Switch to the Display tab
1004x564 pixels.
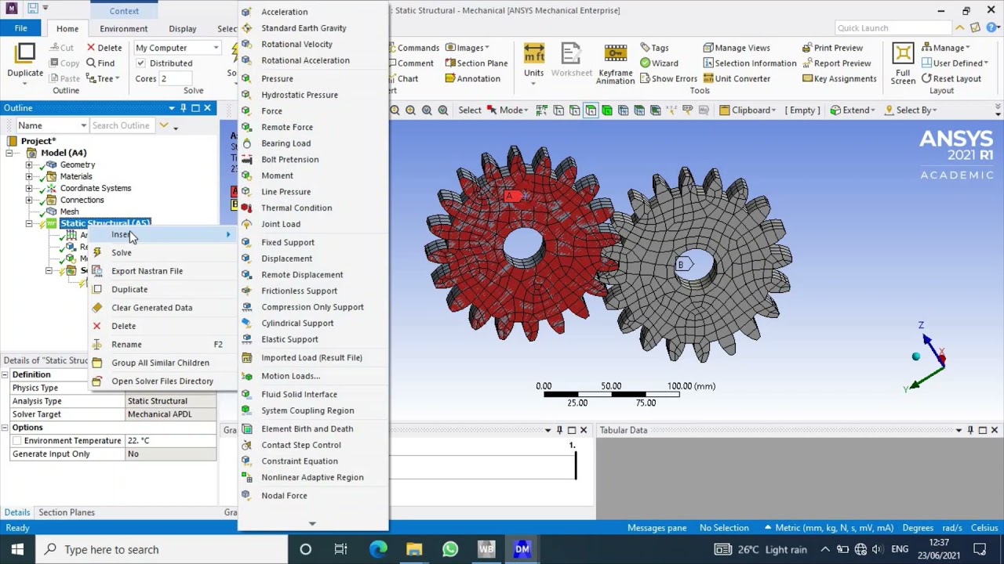182,29
